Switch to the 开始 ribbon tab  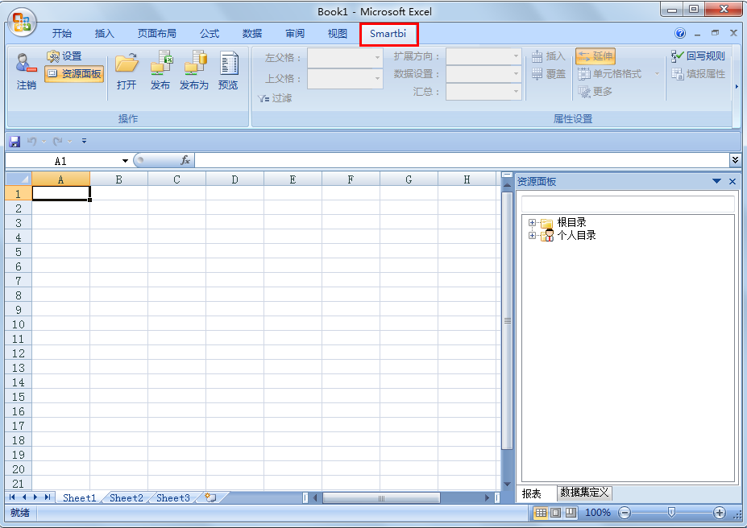(x=62, y=33)
